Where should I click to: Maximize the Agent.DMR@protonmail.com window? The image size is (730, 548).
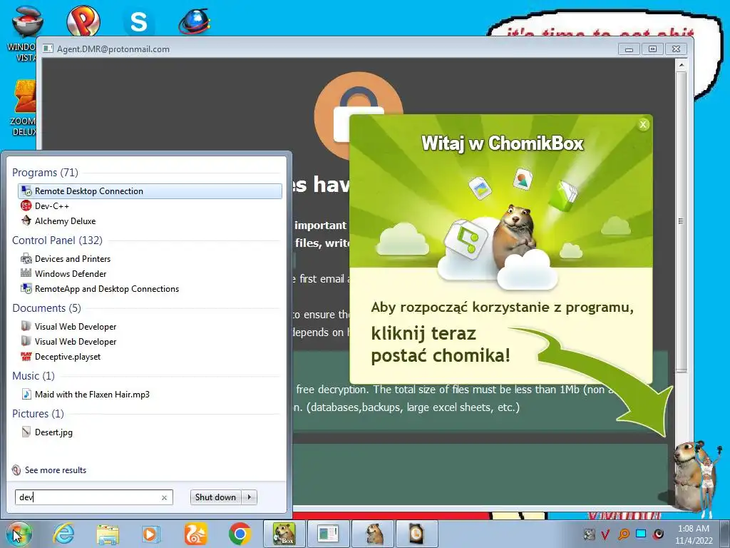(652, 49)
